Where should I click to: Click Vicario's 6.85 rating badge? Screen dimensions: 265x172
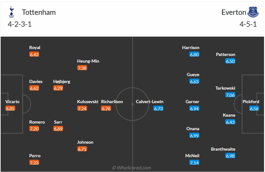[10, 108]
